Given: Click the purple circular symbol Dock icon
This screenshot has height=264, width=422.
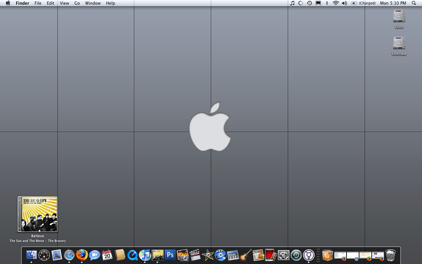Looking at the screenshot, I should tap(309, 255).
